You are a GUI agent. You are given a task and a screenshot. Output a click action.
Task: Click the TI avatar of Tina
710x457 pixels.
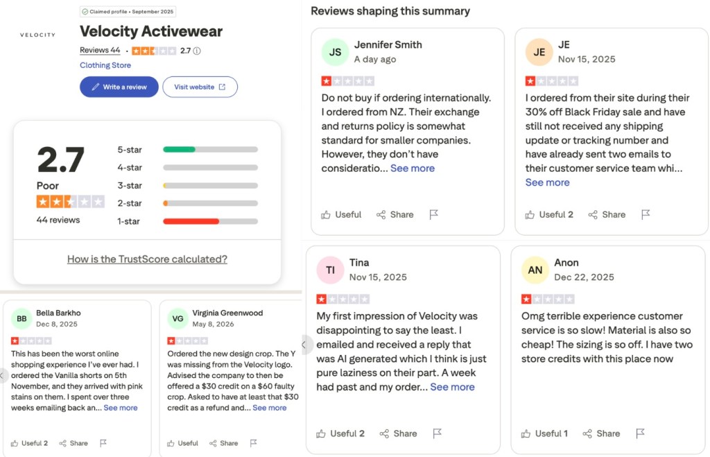(330, 270)
